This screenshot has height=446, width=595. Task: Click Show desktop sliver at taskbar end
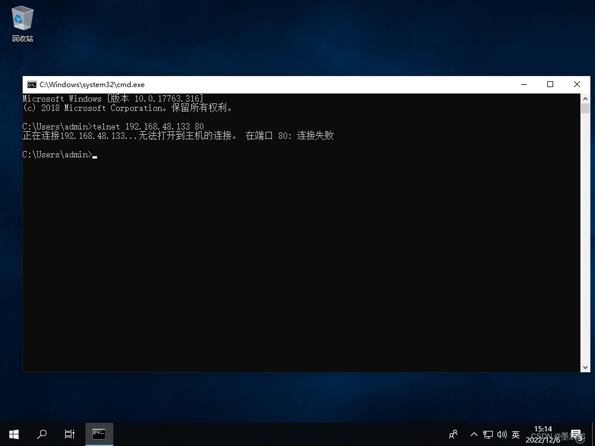[x=593, y=434]
